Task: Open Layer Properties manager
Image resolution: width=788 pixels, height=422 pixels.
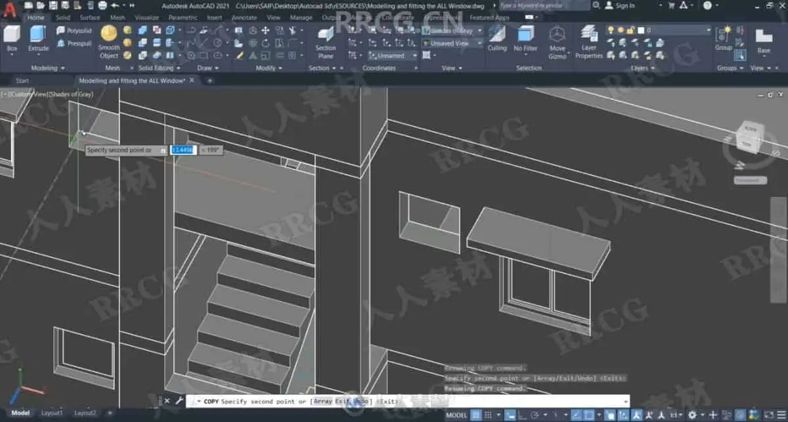Action: [x=589, y=42]
